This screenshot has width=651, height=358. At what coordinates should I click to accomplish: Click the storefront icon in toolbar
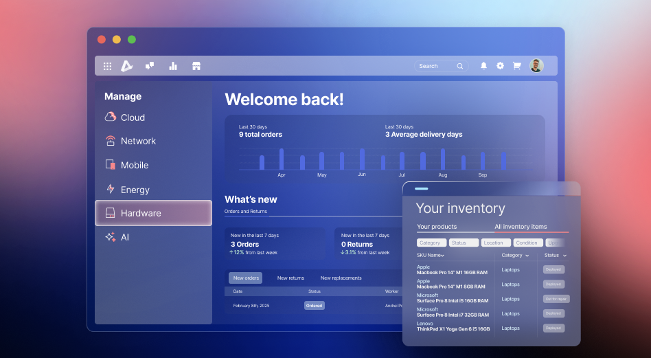click(x=196, y=66)
